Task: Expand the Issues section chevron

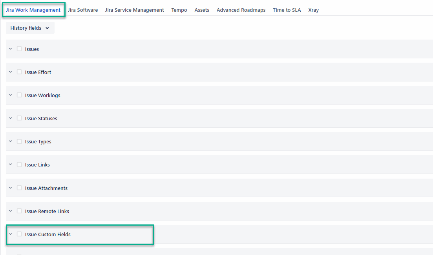Action: click(11, 49)
